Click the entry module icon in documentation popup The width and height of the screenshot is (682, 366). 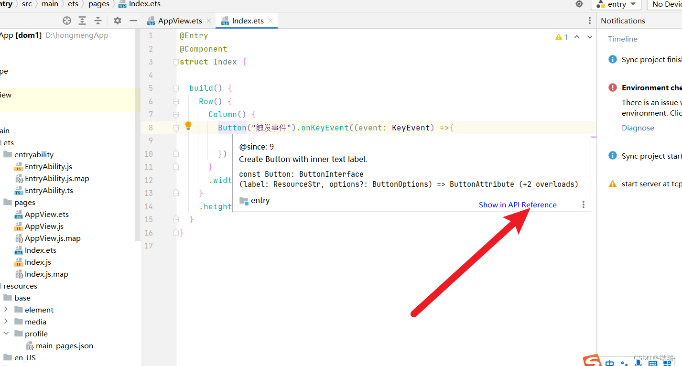pyautogui.click(x=244, y=201)
